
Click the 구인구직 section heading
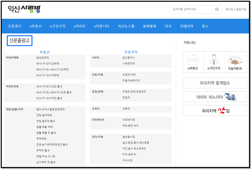(131, 52)
